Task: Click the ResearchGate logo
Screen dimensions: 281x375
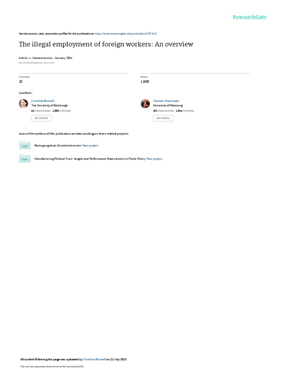Action: click(250, 17)
